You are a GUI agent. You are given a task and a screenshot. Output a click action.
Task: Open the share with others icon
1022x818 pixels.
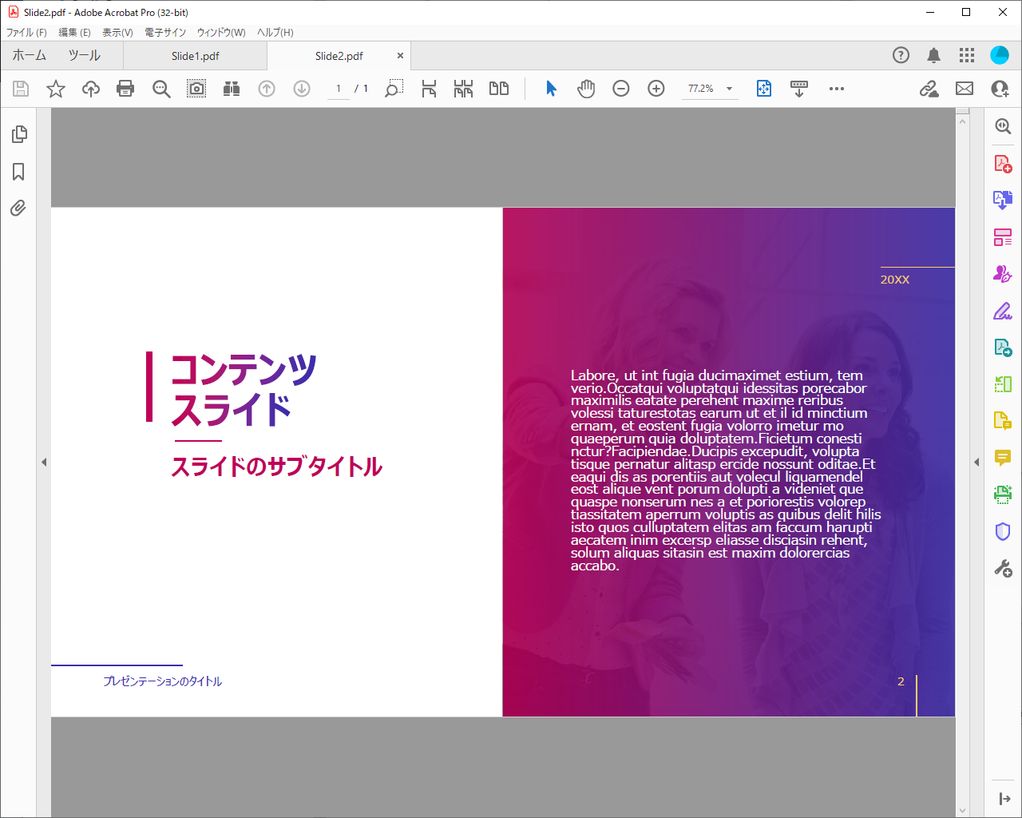click(1000, 89)
